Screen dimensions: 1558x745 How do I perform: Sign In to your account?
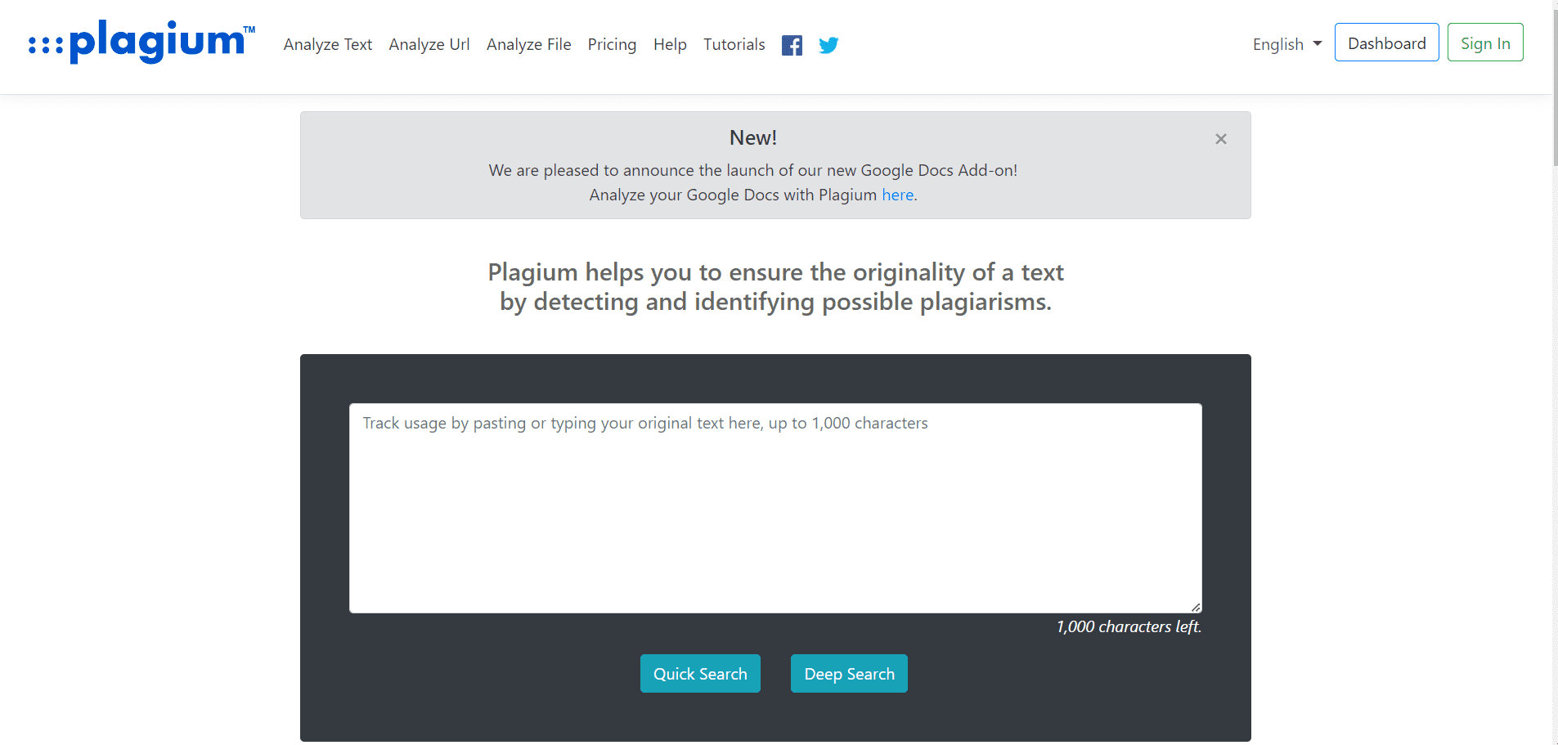[1484, 43]
